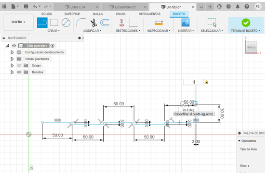Click the 90.0 deg angle field
This screenshot has width=267, height=173.
(x=188, y=110)
